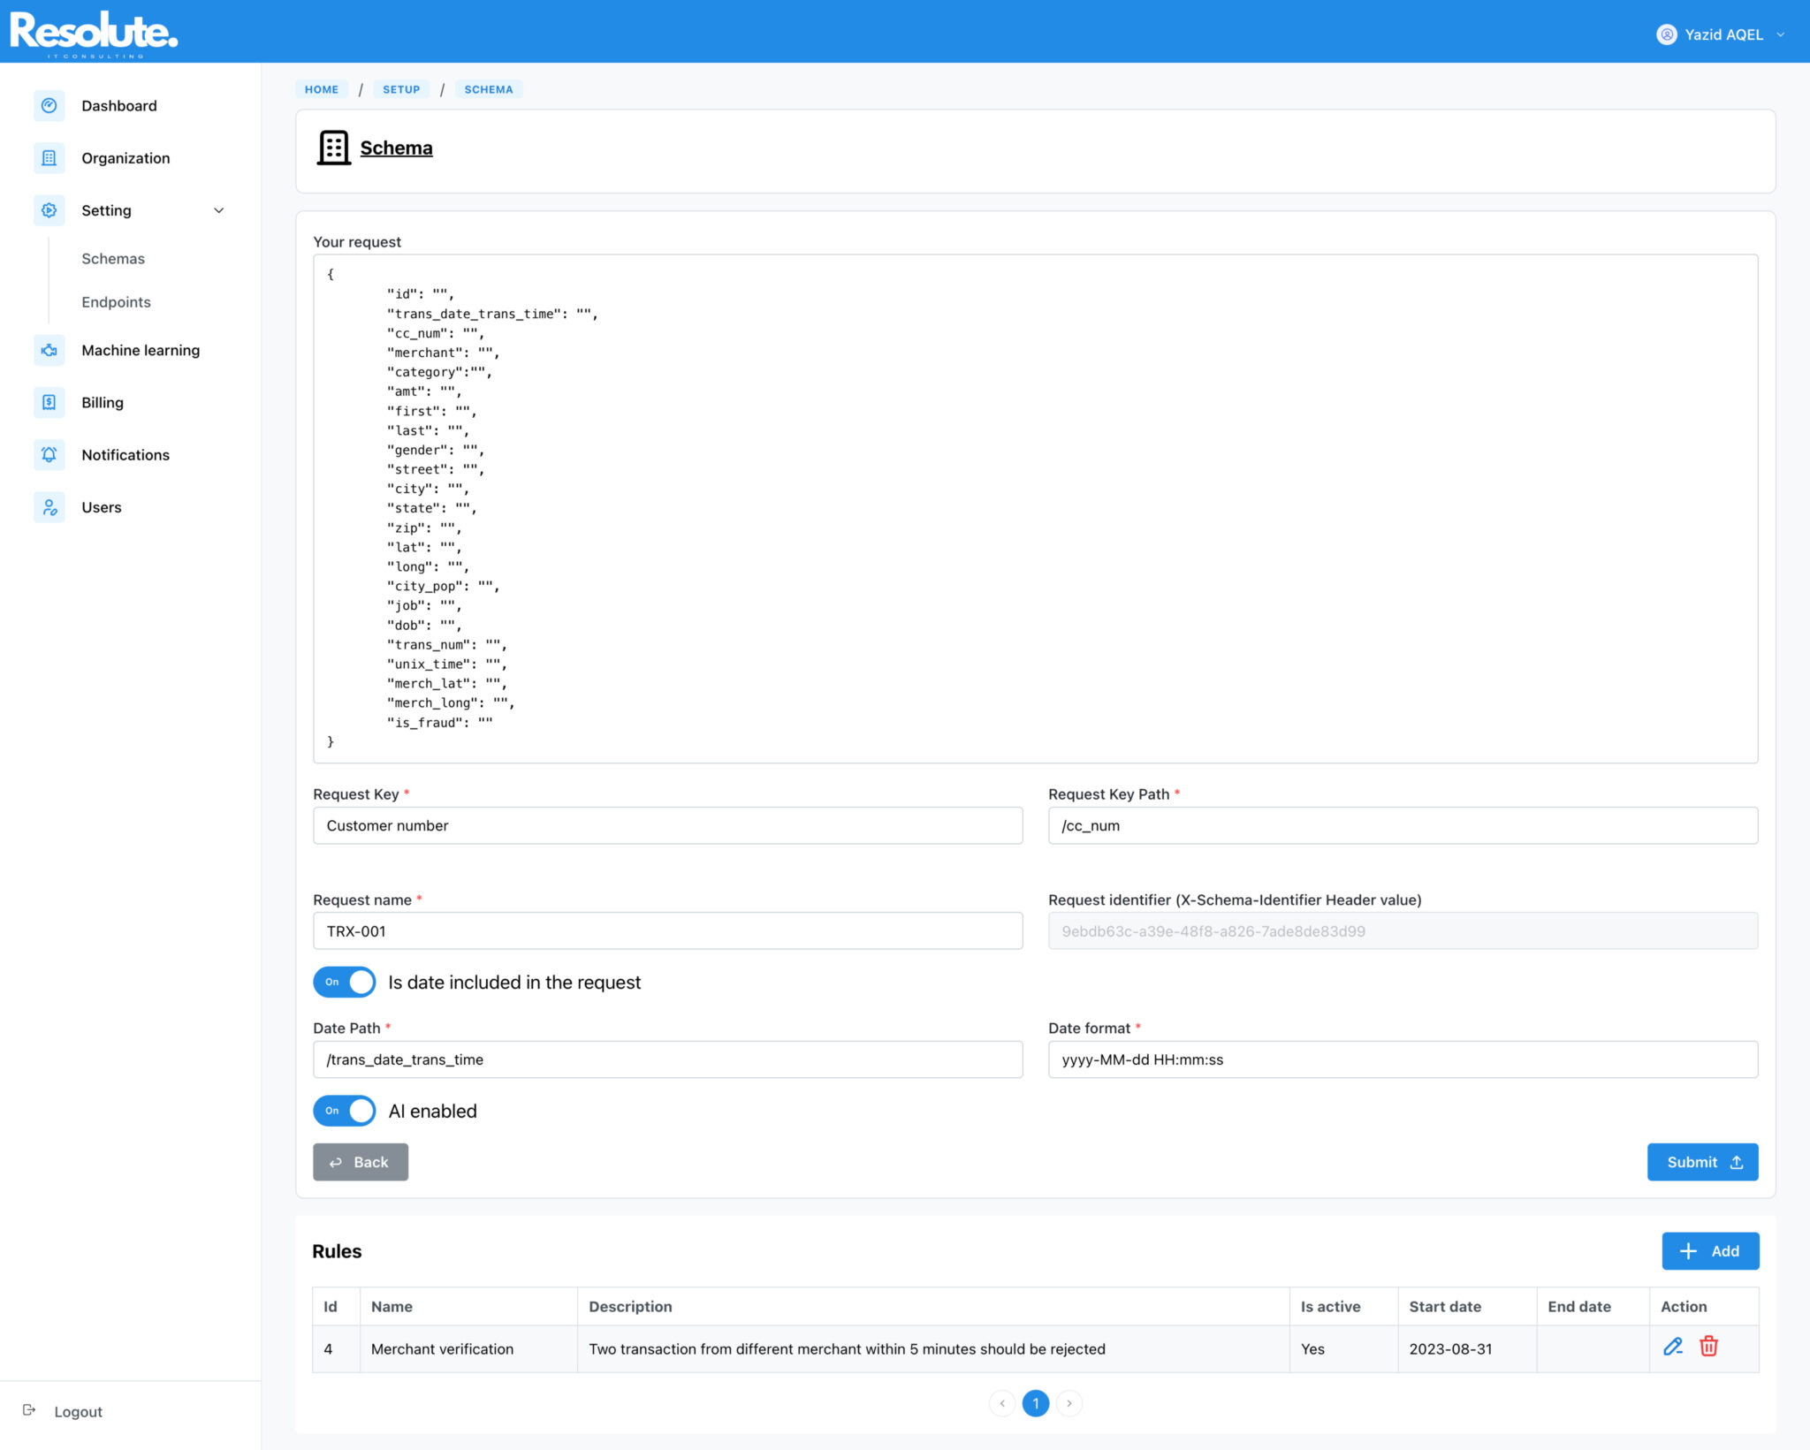Open the Dashboard using its compass icon
Viewport: 1810px width, 1450px height.
click(49, 105)
